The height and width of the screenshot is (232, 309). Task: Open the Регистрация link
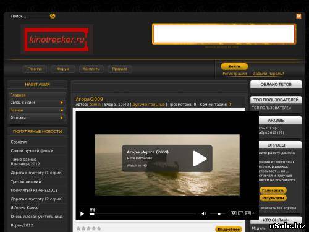tap(235, 74)
